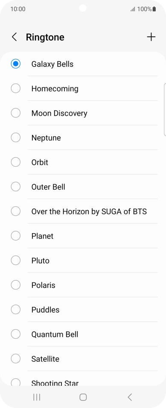The height and width of the screenshot is (408, 166).
Task: Go to home screen via navigation bar
Action: (x=83, y=397)
